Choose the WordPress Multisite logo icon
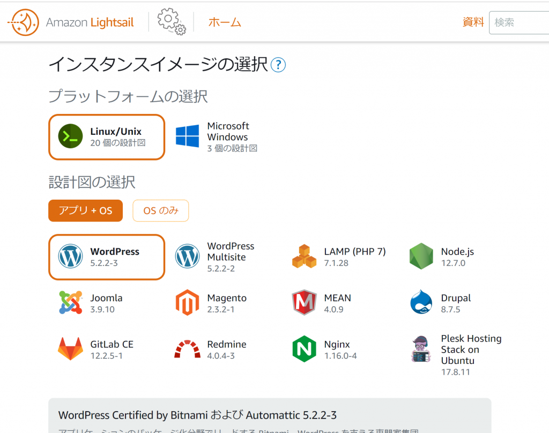 pos(187,256)
